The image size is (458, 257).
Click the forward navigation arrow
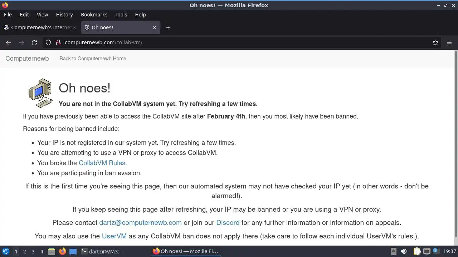(21, 42)
